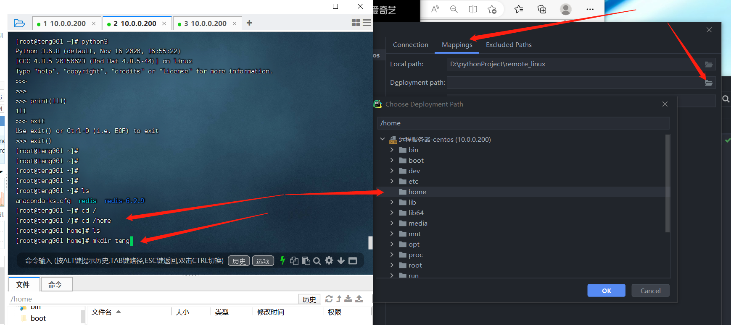Viewport: 731px width, 325px height.
Task: Close terminal tab 2 10.0.0.200
Action: click(164, 23)
